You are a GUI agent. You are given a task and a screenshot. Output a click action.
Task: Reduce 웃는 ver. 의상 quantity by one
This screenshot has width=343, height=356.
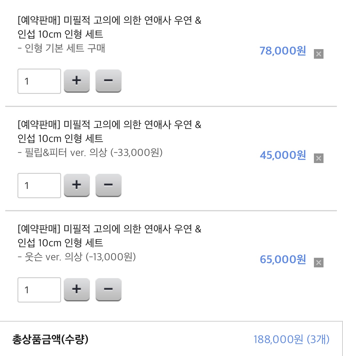pos(108,289)
